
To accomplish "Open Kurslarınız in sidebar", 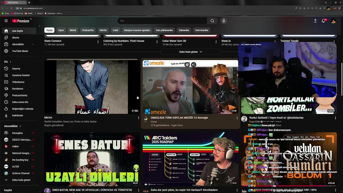I will tap(19, 89).
